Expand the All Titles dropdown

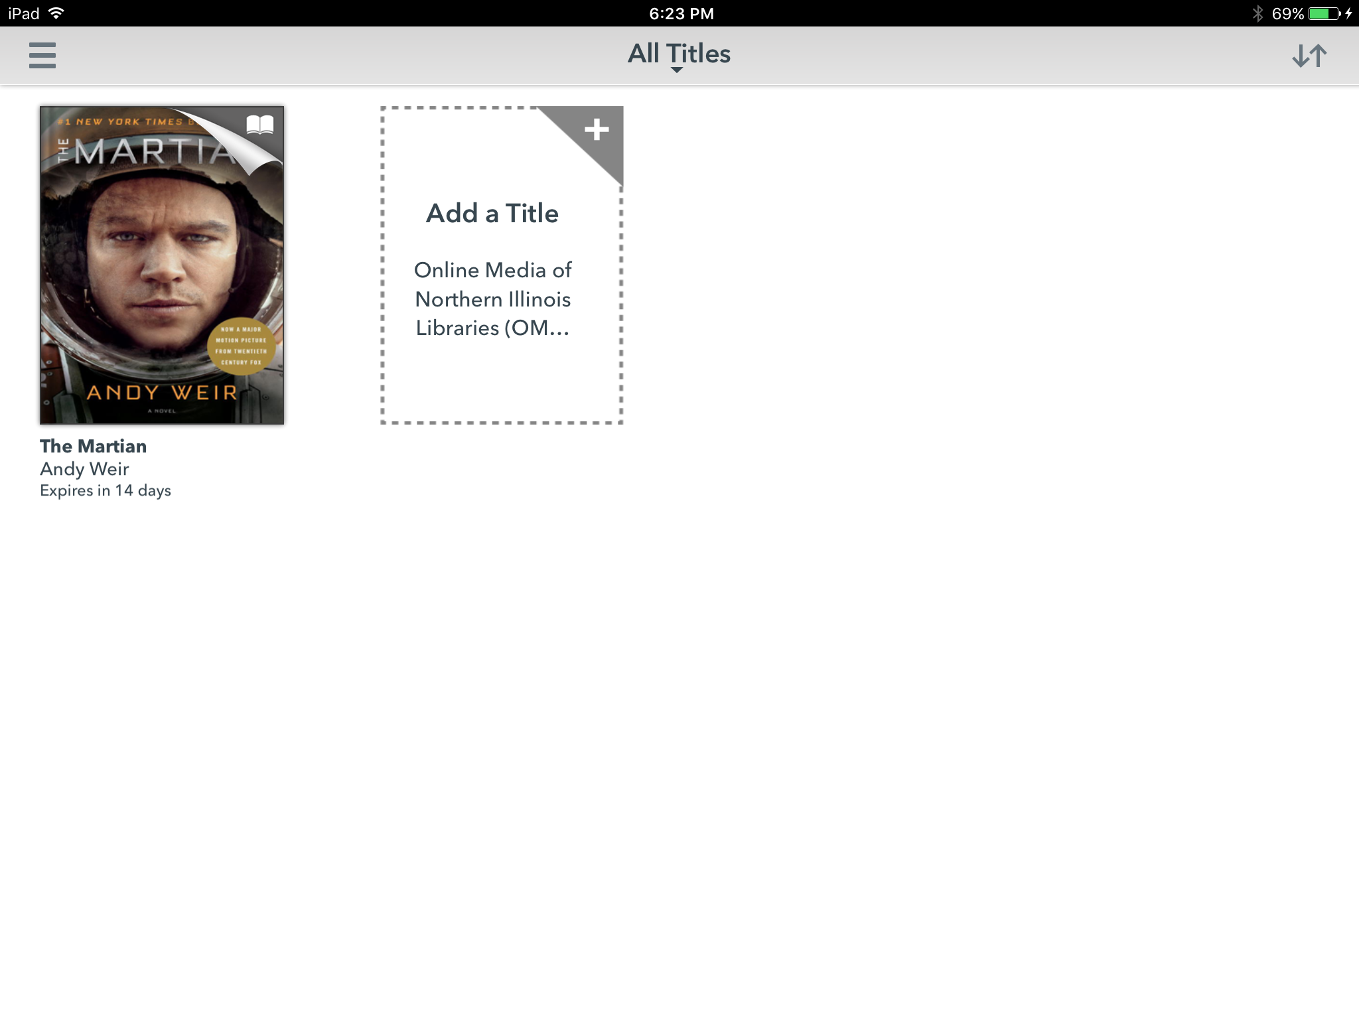[x=679, y=53]
